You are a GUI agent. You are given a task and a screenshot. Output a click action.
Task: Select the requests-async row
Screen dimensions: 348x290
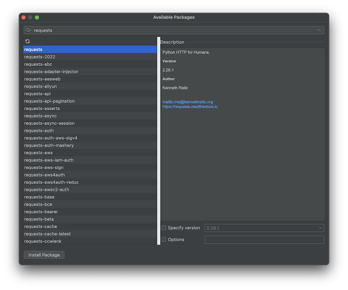coord(90,116)
